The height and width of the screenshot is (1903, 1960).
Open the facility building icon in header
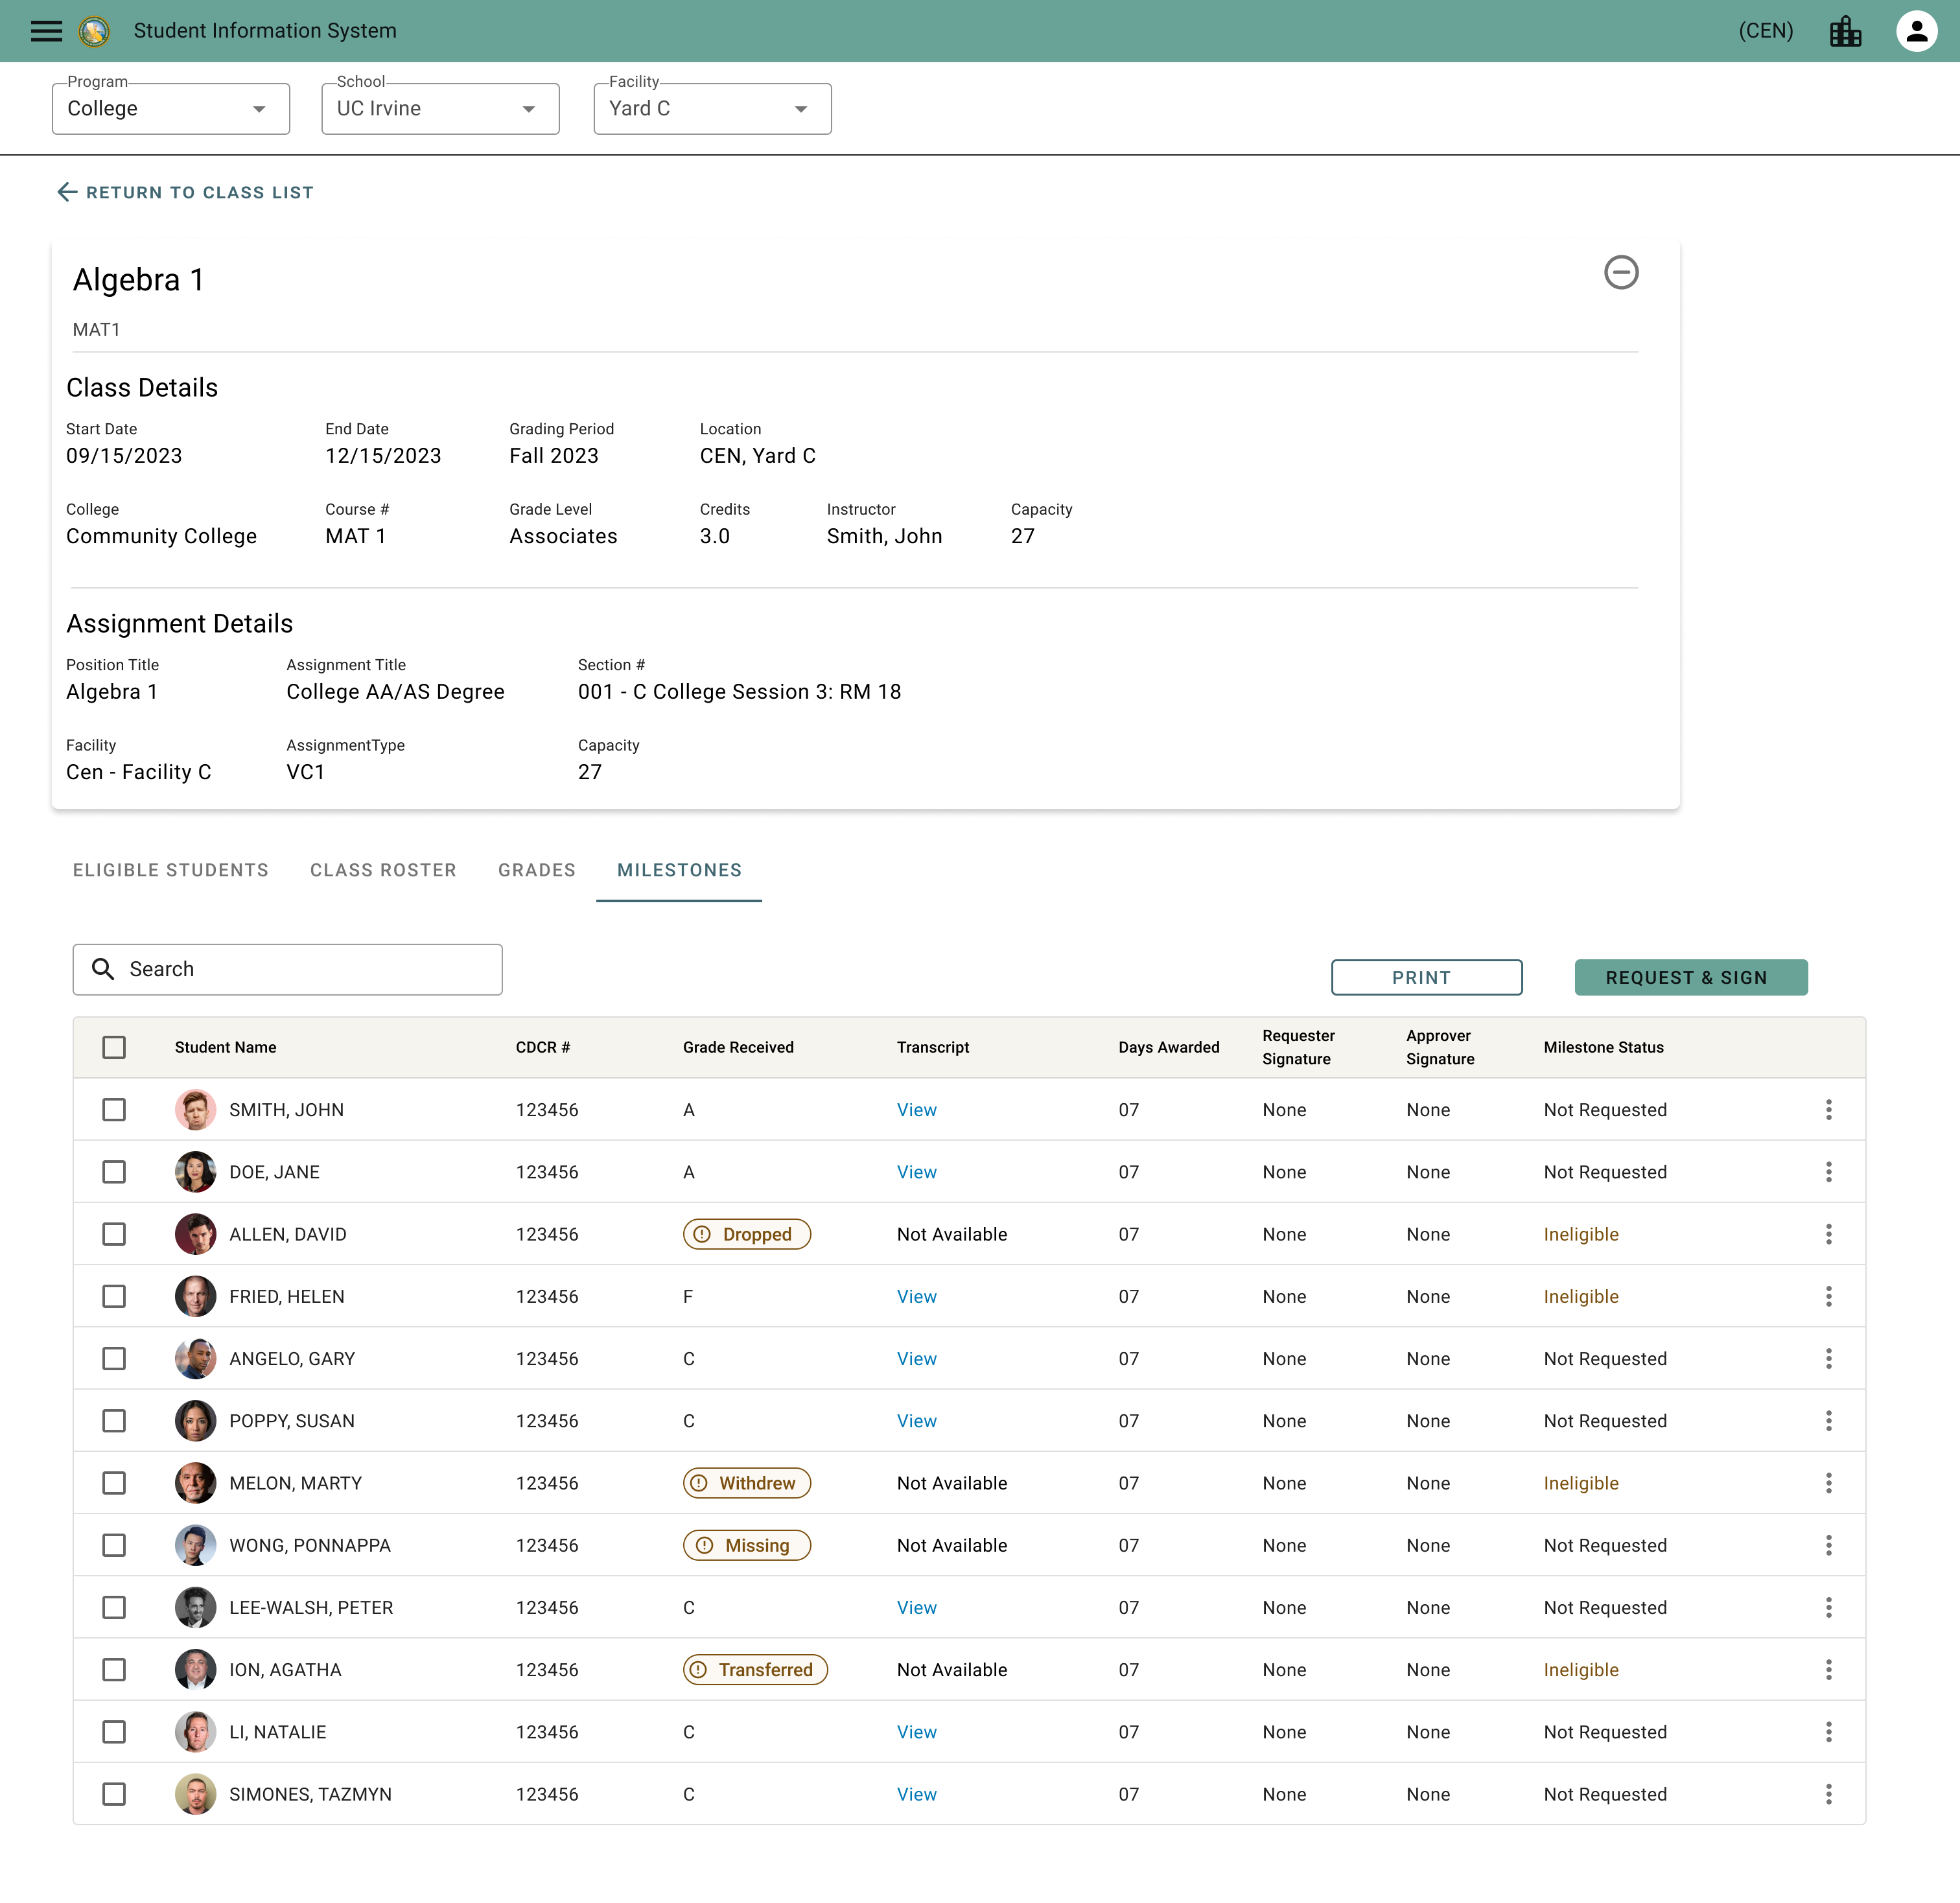[1845, 31]
